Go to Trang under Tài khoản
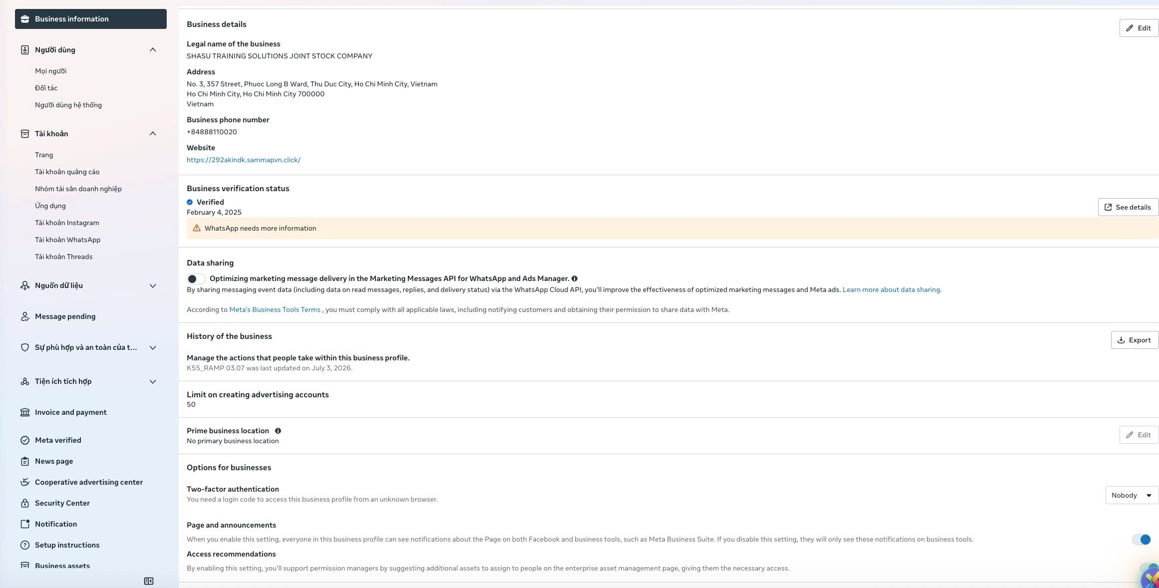 pos(44,155)
